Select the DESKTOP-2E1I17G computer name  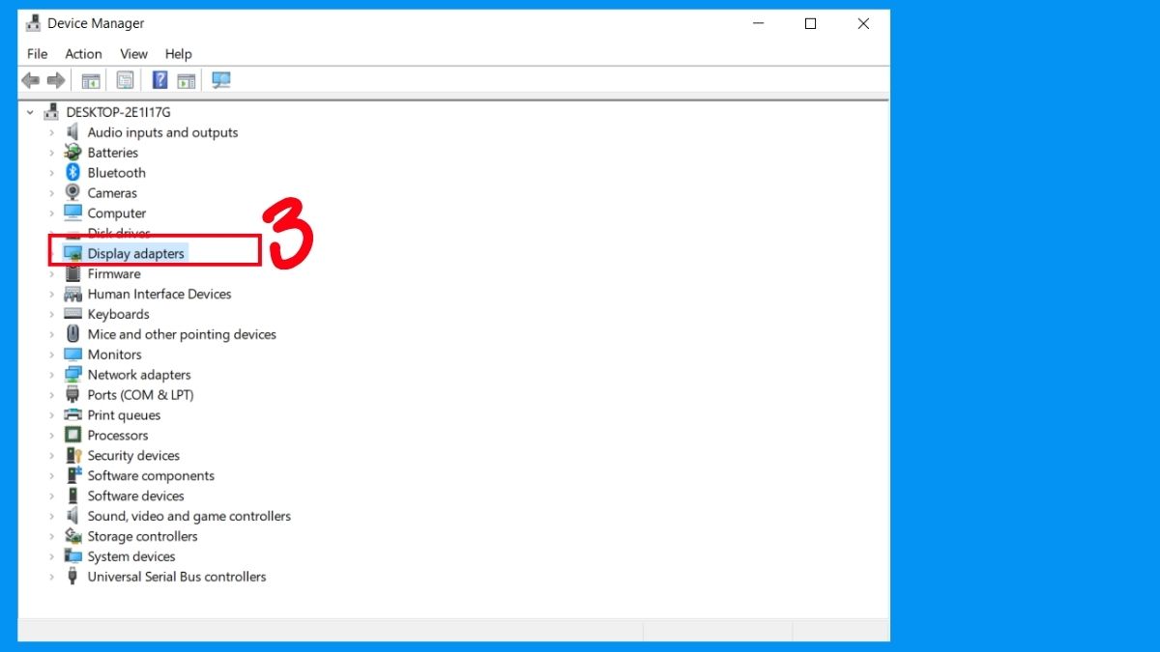[118, 112]
